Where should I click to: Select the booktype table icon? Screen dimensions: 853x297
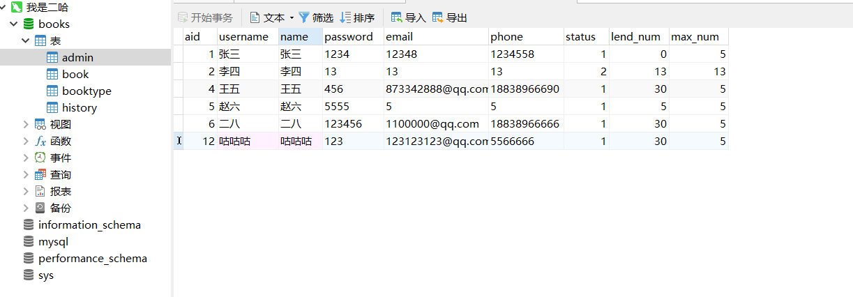tap(52, 91)
